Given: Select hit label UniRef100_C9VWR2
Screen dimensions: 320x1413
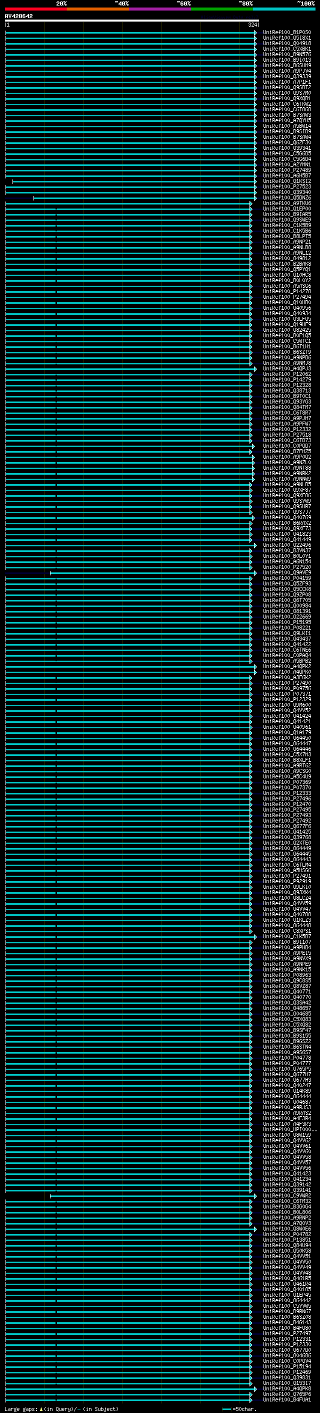Looking at the screenshot, I should pyautogui.click(x=286, y=1196).
